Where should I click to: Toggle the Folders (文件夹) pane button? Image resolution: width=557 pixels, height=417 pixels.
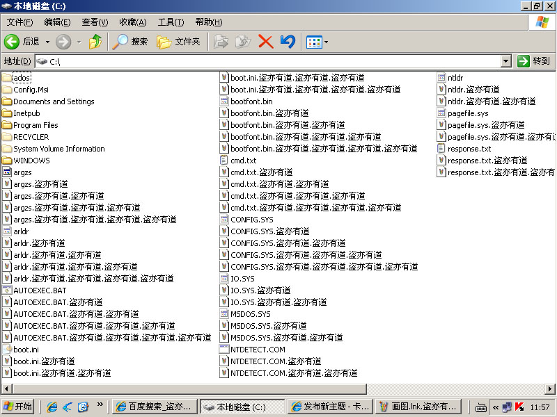(x=178, y=42)
